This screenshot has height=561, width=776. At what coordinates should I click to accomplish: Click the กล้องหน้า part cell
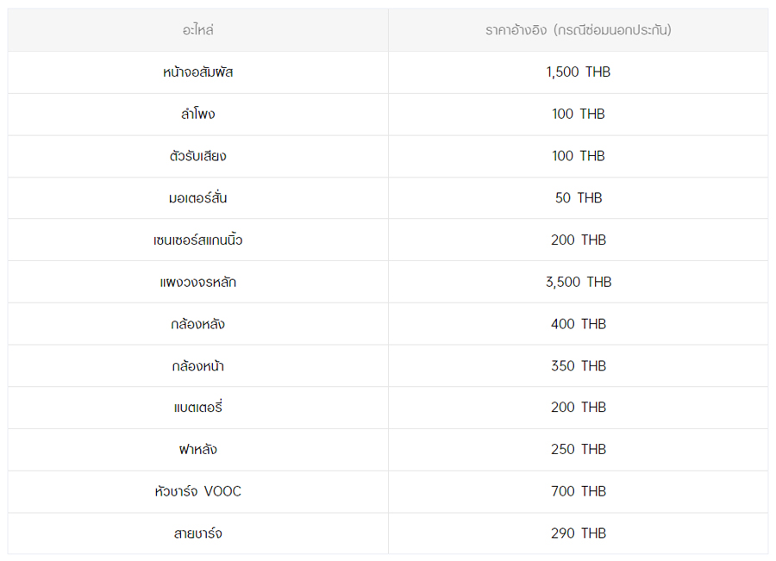tap(198, 366)
